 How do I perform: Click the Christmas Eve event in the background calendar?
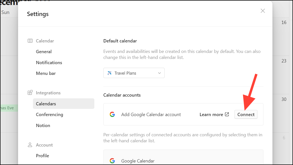pyautogui.click(x=7, y=108)
